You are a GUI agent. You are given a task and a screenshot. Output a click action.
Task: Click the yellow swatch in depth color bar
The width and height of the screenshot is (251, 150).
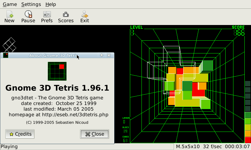[x=248, y=127]
